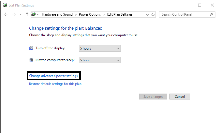Click the Turn off the display monitor icon

(31, 48)
